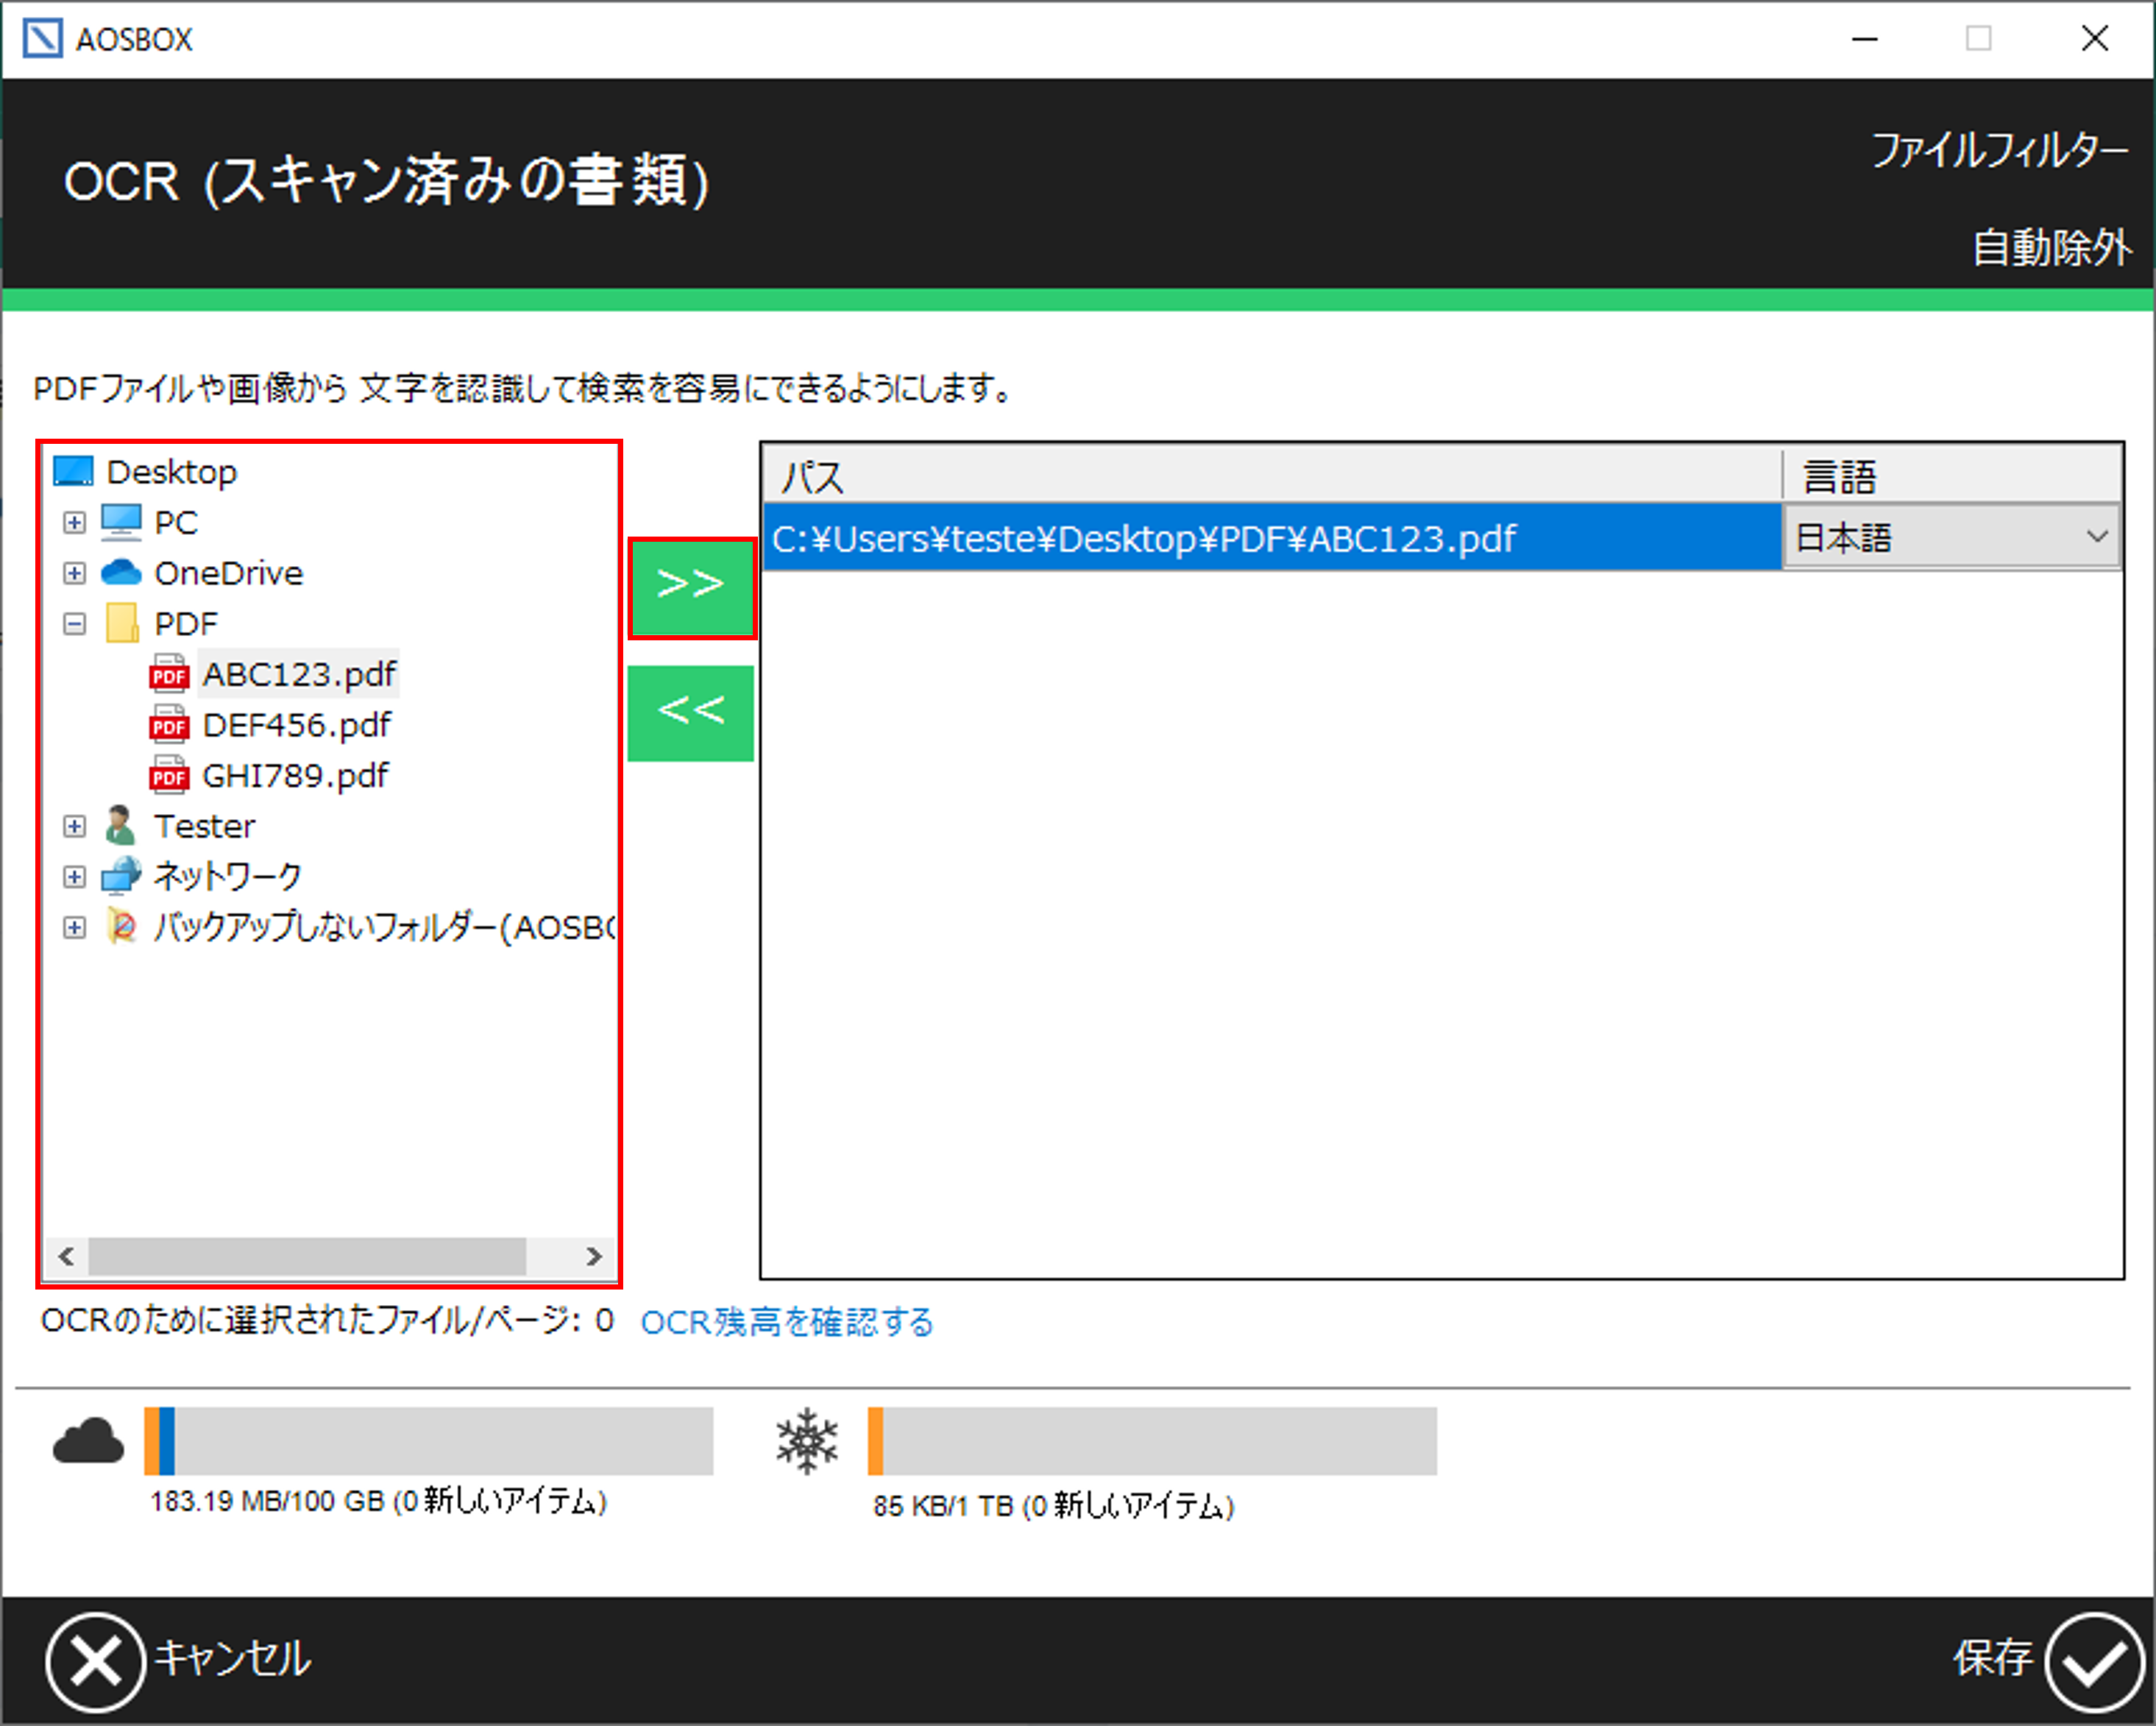Select the PC tree label
2156x1726 pixels.
176,522
